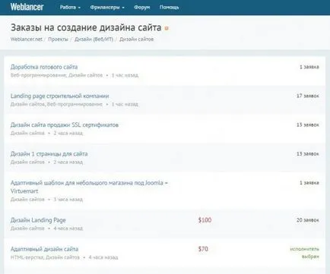Click the 20 заявок count

(x=308, y=220)
